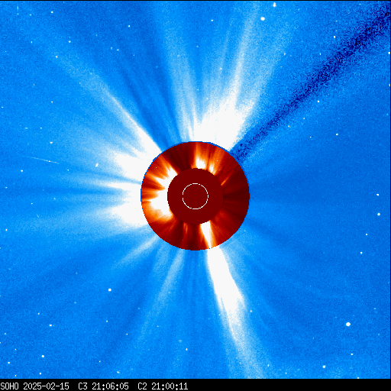
Task: Select the 2025-02-15 date text
Action: coord(47,386)
